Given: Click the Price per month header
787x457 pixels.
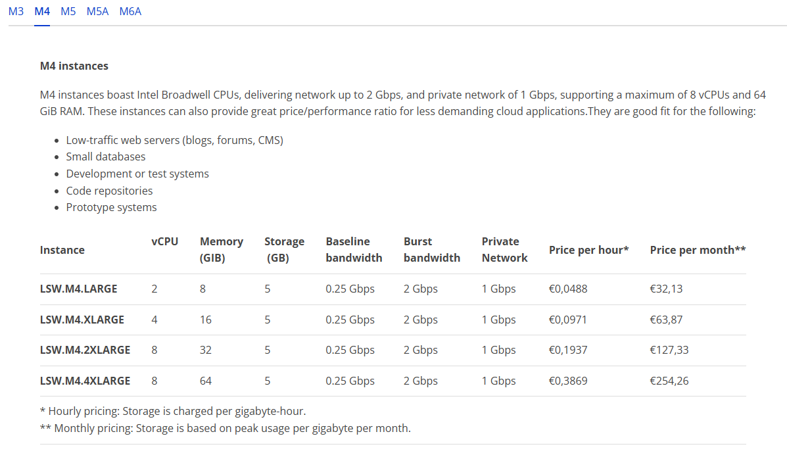Looking at the screenshot, I should [x=698, y=250].
